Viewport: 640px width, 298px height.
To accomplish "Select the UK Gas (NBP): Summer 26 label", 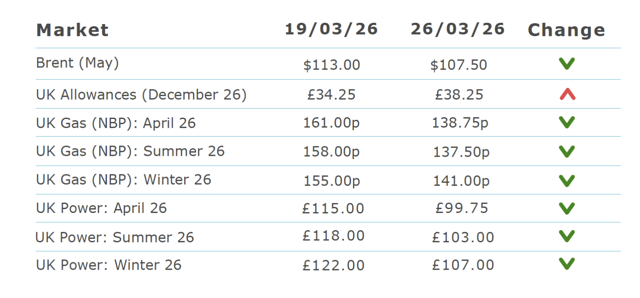I will point(130,151).
